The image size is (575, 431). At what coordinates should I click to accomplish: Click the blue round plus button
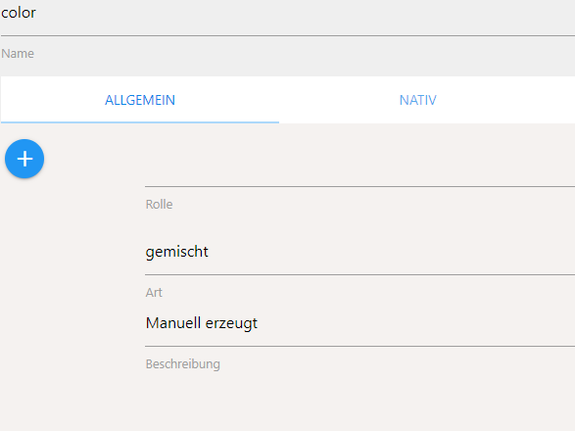[24, 159]
